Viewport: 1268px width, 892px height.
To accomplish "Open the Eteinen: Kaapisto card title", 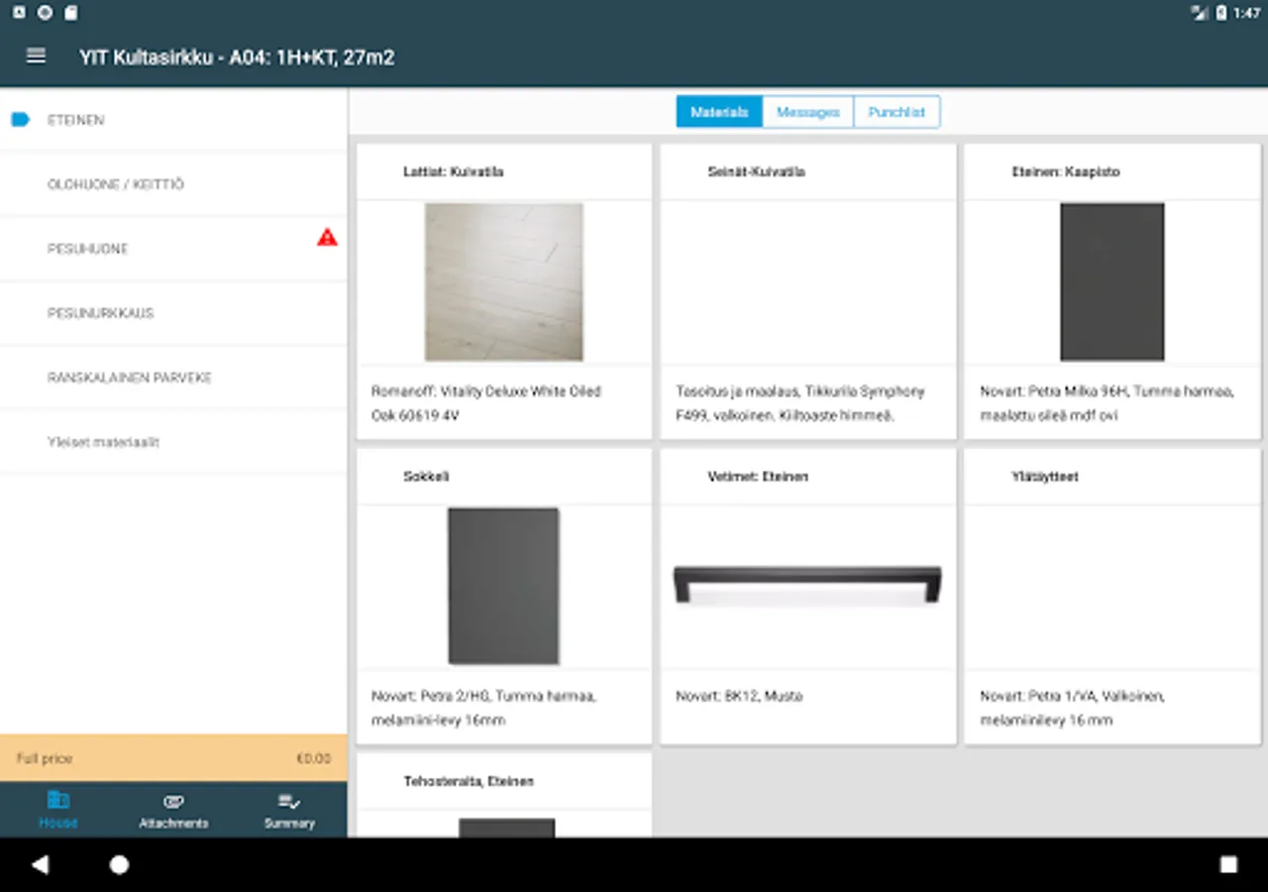I will point(1066,171).
